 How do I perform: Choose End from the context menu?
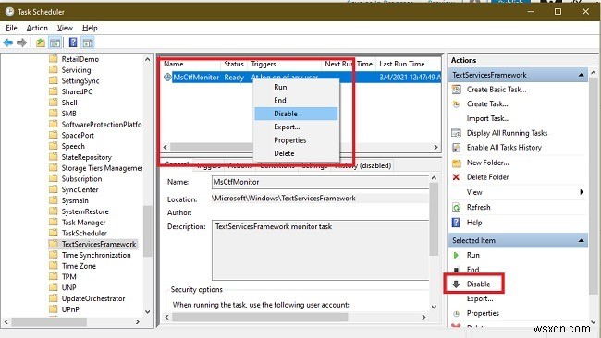click(296, 101)
